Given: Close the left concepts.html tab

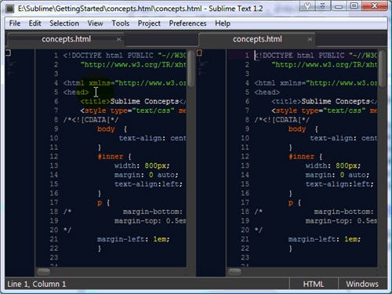Looking at the screenshot, I should (118, 39).
